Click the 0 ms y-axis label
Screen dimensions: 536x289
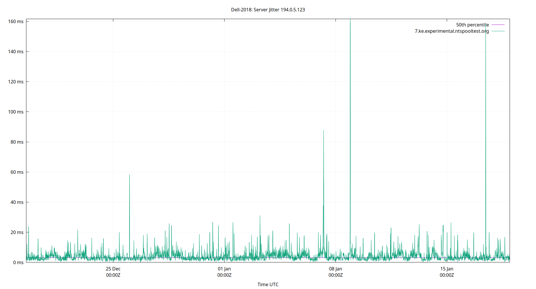coord(19,262)
